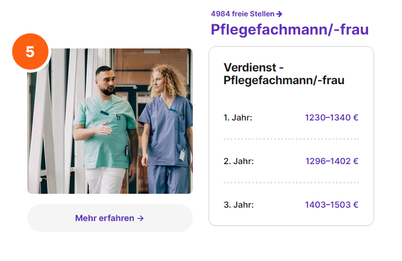Click the 1296–1402 € salary value
Screen dimensions: 402x261
tap(332, 161)
